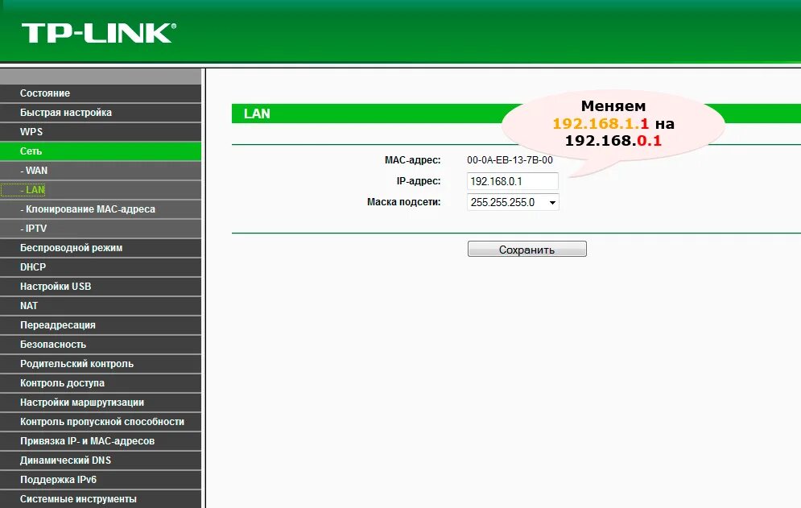801x508 pixels.
Task: Select the WPS menu item
Action: coord(101,132)
